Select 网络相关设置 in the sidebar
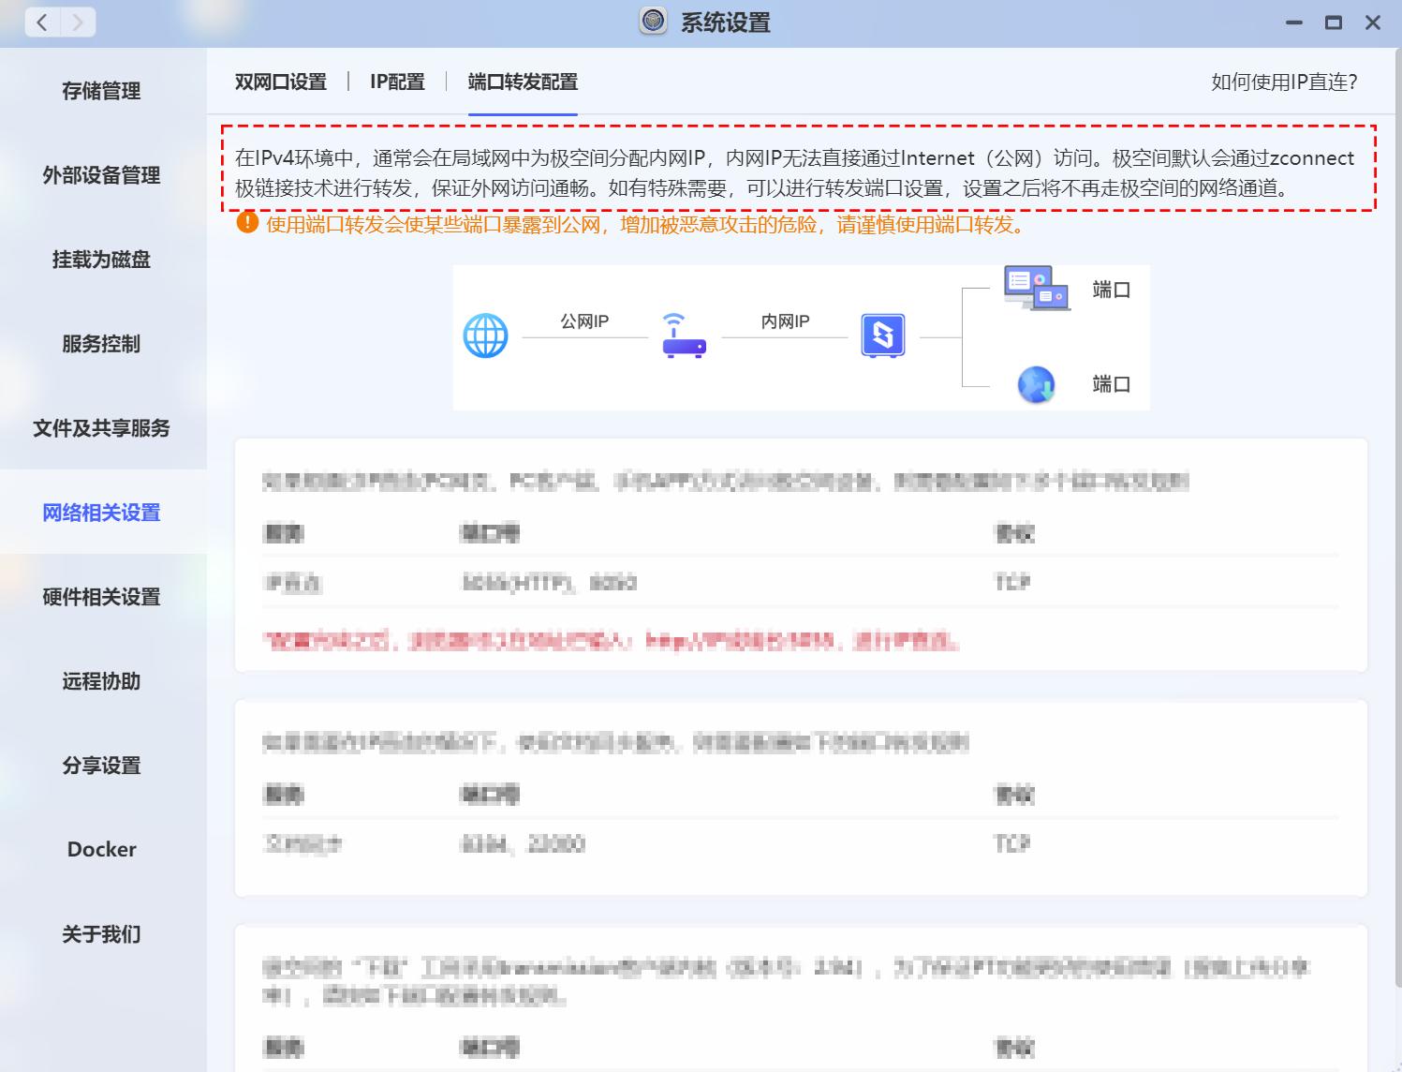The width and height of the screenshot is (1402, 1072). [100, 514]
